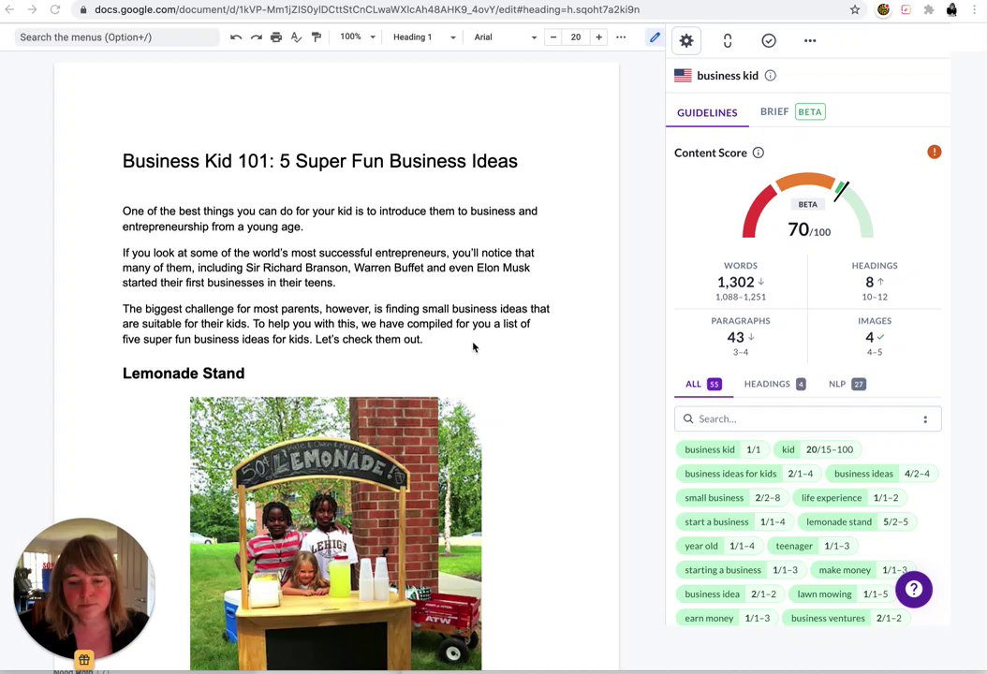Print the document using printer icon
Image resolution: width=987 pixels, height=674 pixels.
click(276, 37)
